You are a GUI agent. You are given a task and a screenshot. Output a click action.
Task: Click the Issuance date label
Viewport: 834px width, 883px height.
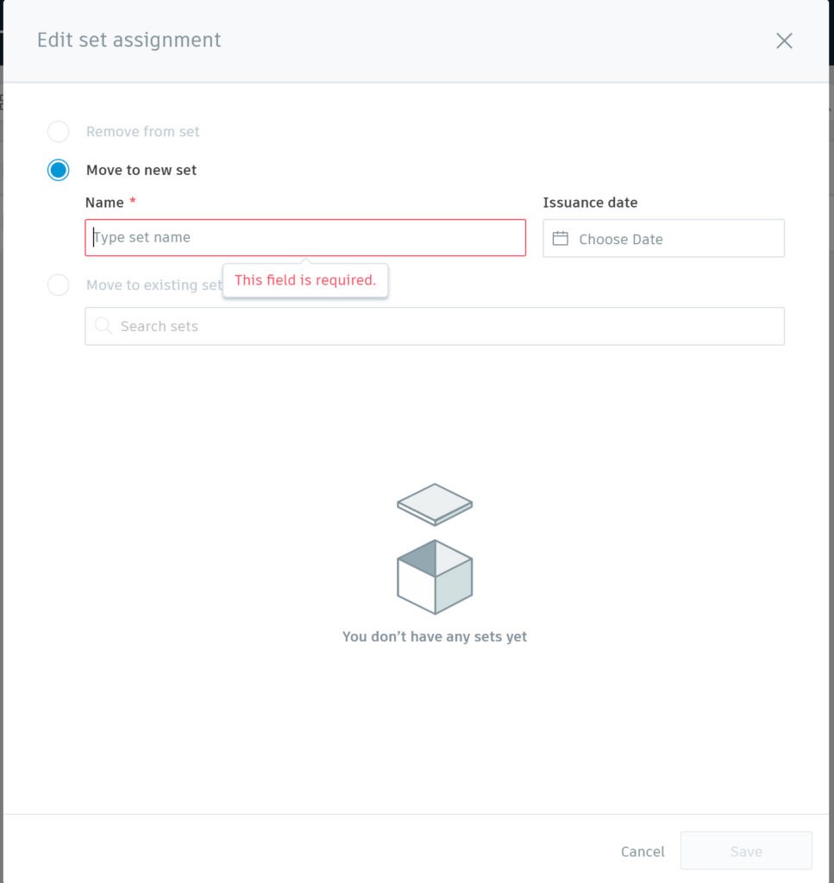(x=590, y=203)
